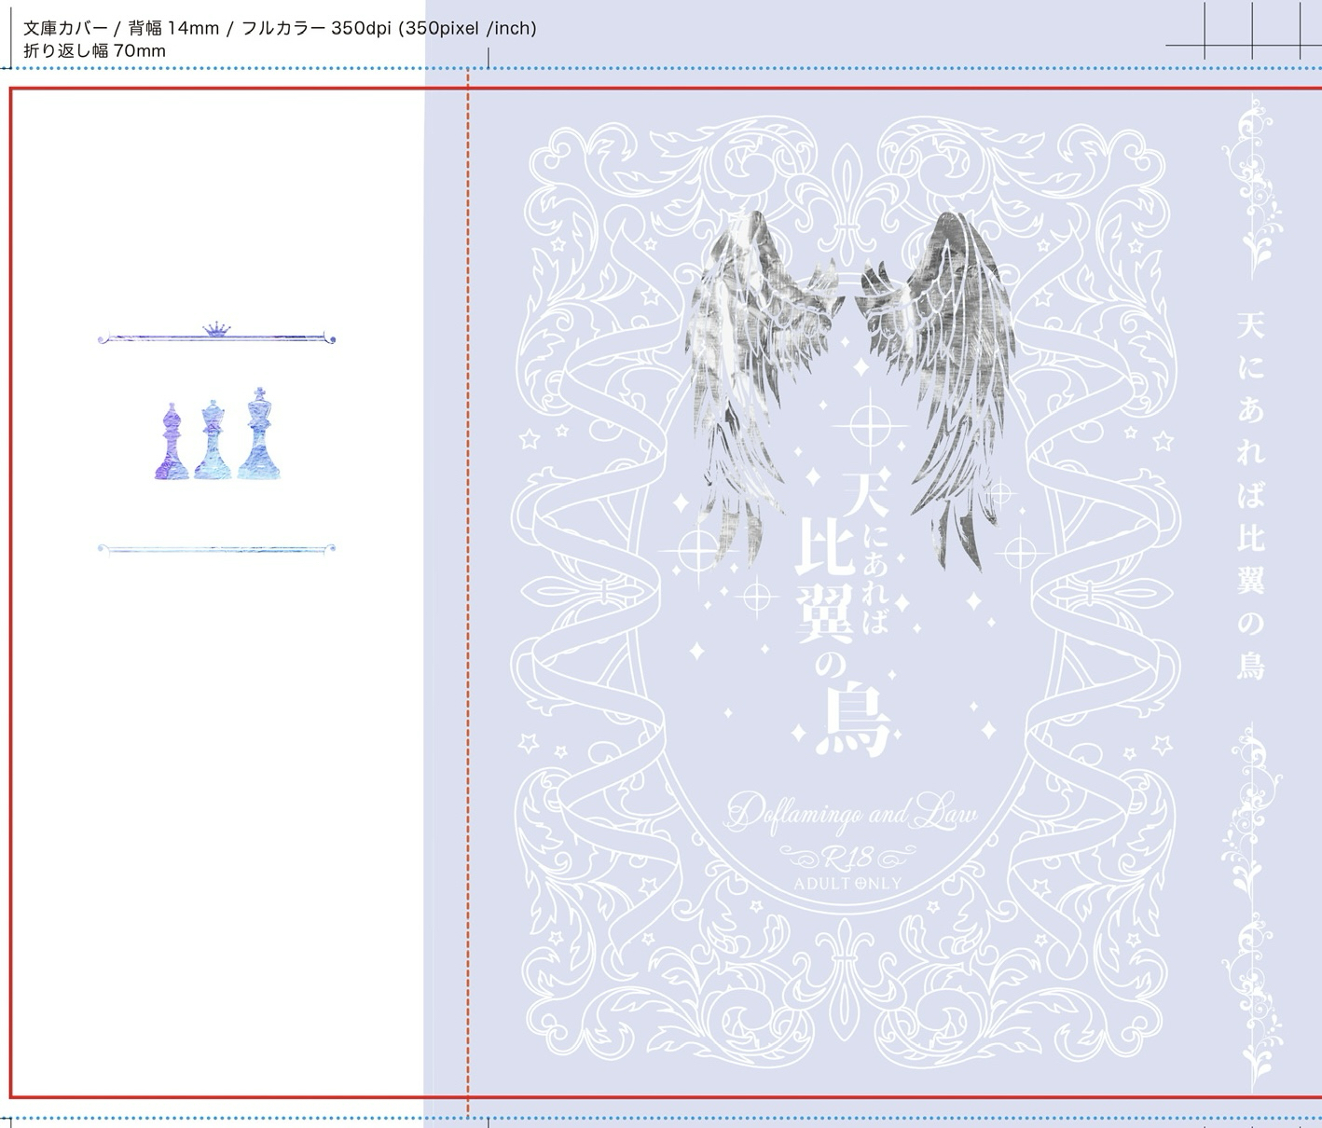This screenshot has width=1322, height=1128.
Task: Click the '折り返し幅 70mm' note
Action: [x=95, y=51]
